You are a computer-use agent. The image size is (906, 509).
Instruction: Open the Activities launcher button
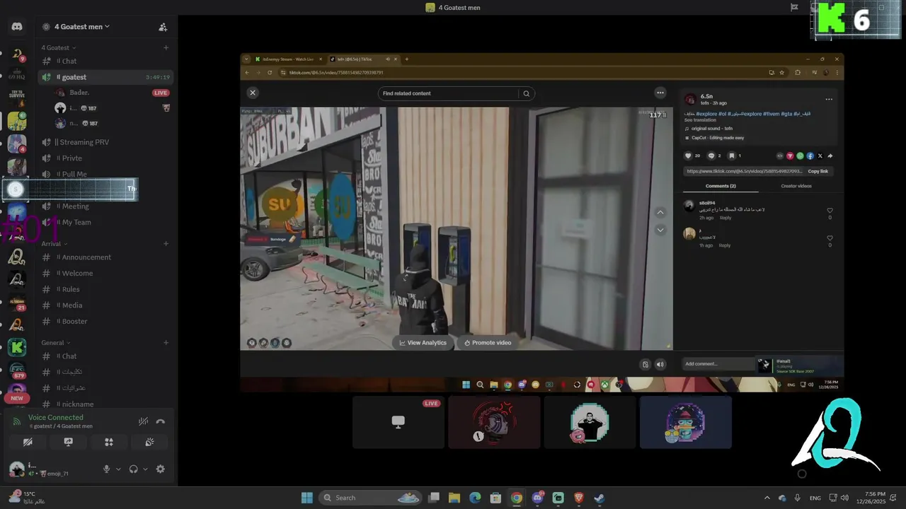(109, 442)
